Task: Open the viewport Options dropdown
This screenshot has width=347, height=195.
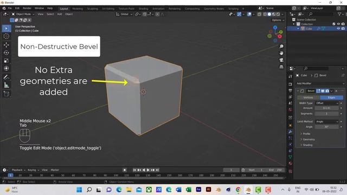Action: click(x=278, y=20)
